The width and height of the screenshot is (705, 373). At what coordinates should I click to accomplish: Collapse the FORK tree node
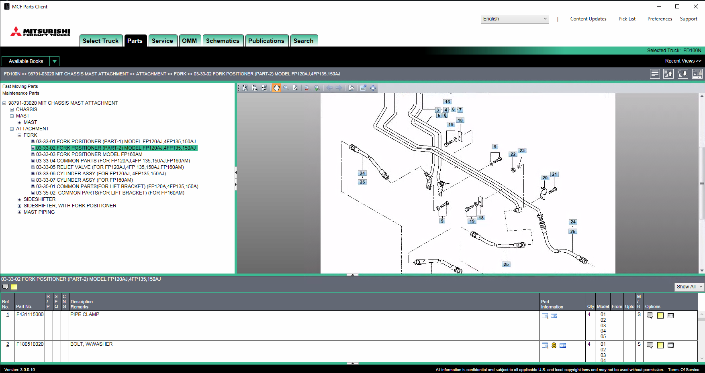point(19,135)
